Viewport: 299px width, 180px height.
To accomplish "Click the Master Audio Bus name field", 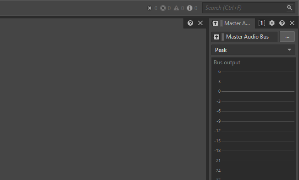I will [x=244, y=37].
